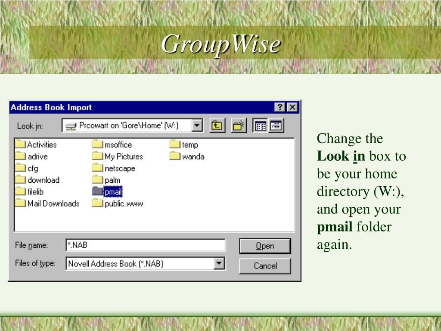Viewport: 441px width, 331px height.
Task: Click the 'adrive' folder name
Action: coord(38,156)
